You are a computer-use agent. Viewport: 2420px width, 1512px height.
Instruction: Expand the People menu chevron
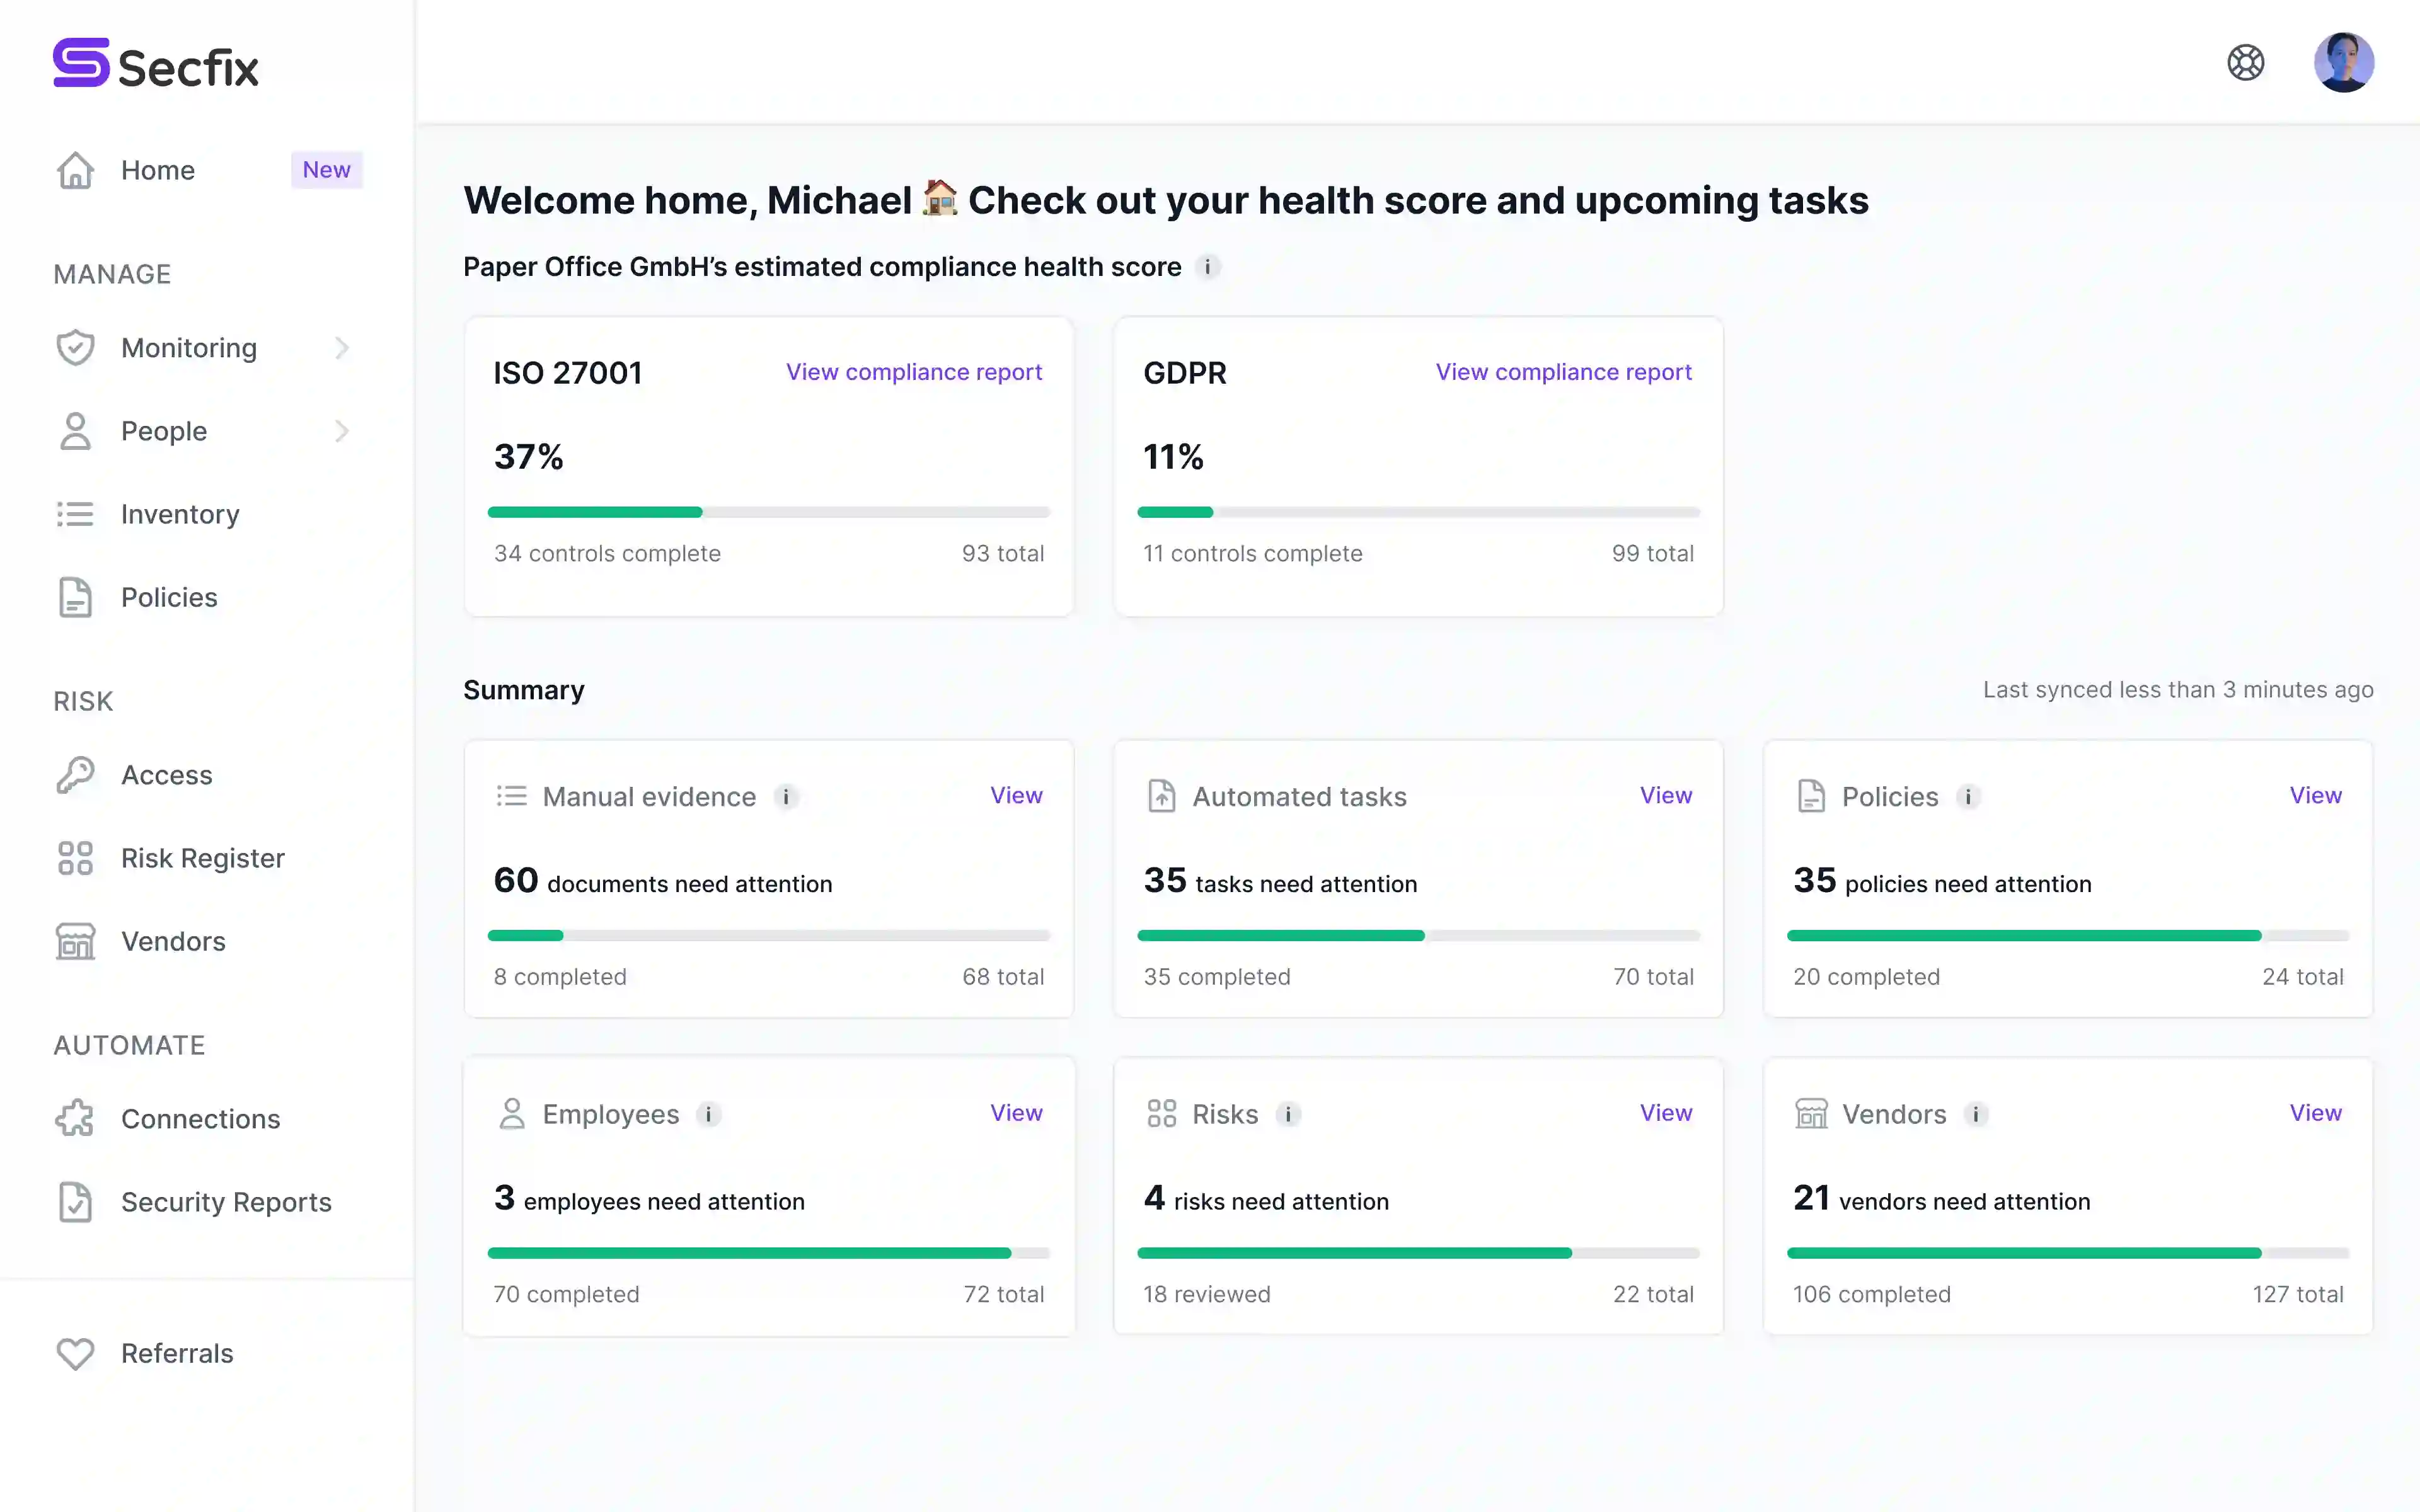click(342, 431)
